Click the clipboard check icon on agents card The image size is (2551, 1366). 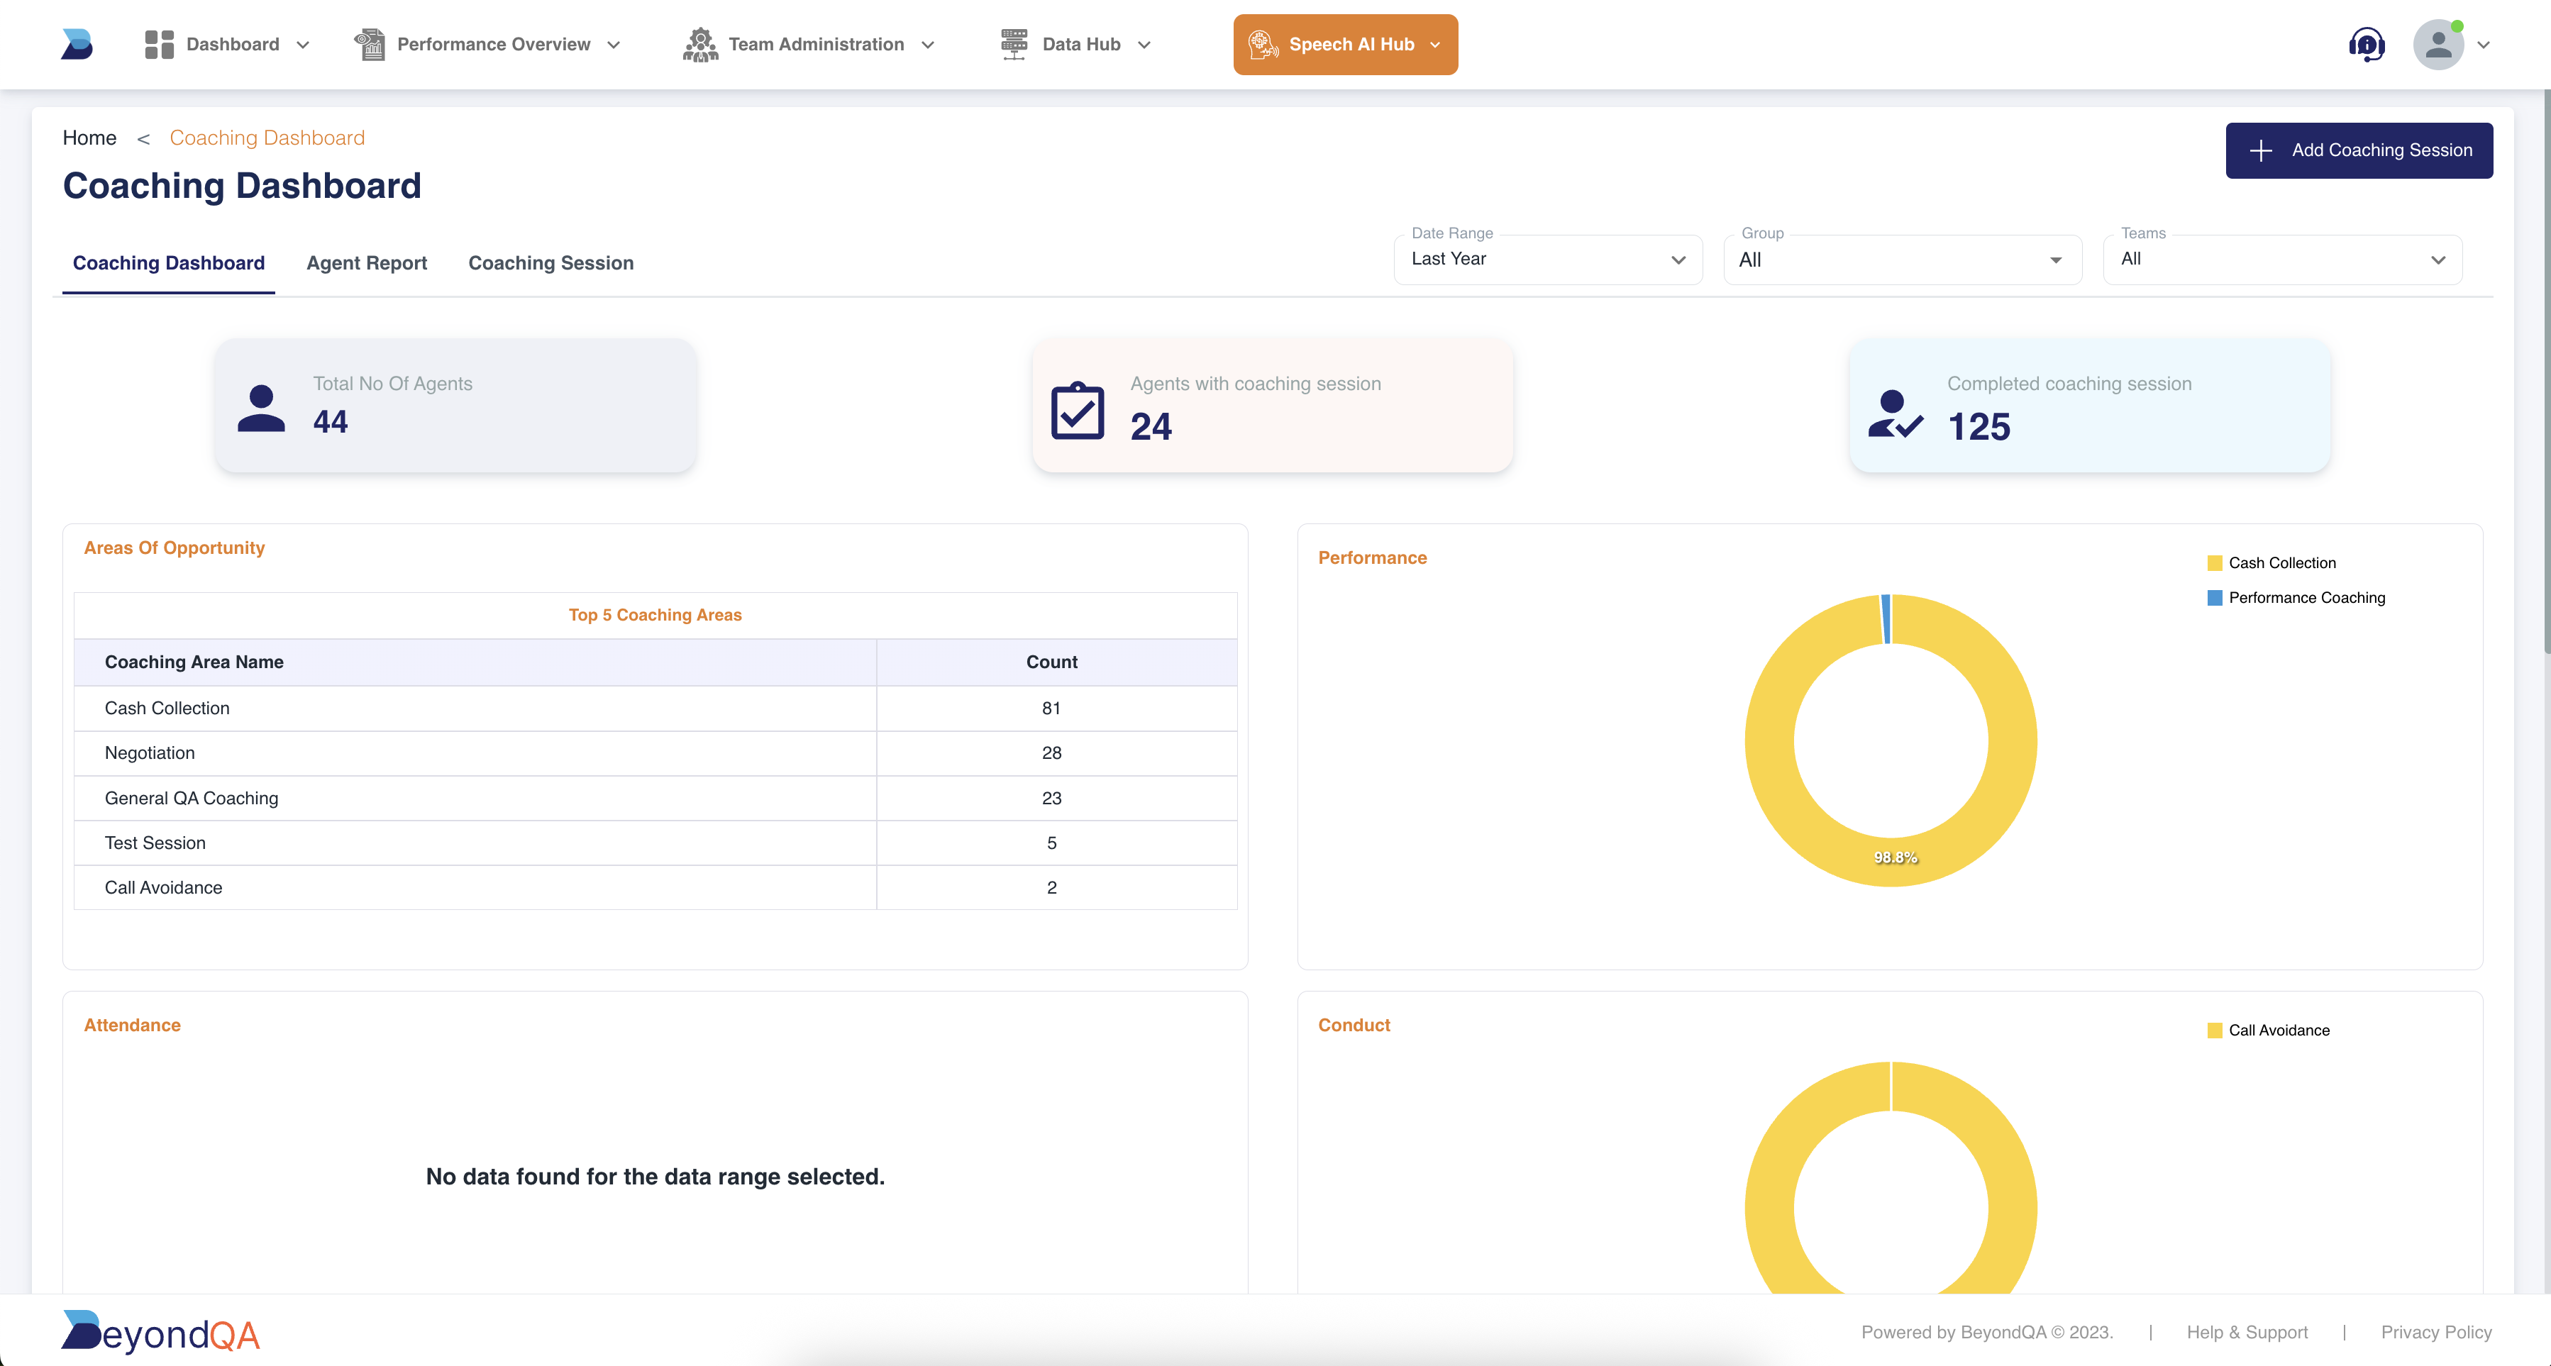[1076, 411]
